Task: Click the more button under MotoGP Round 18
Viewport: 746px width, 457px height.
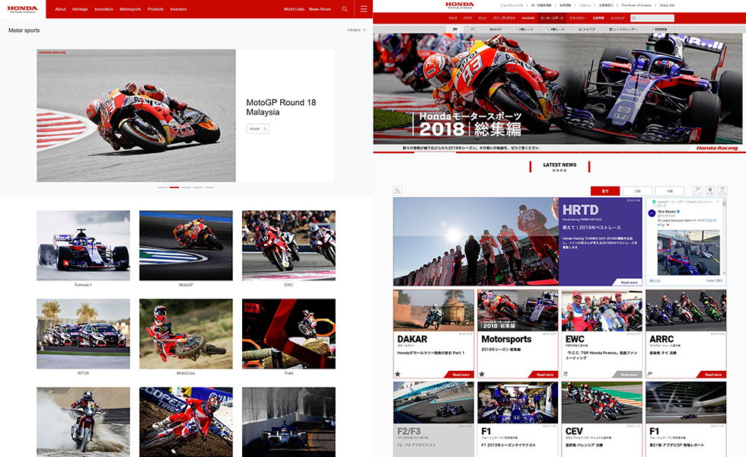Action: 258,129
